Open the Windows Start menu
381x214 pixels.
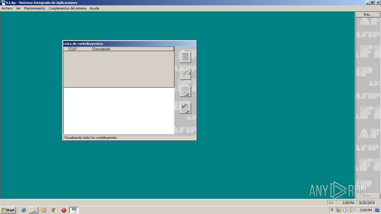point(8,210)
